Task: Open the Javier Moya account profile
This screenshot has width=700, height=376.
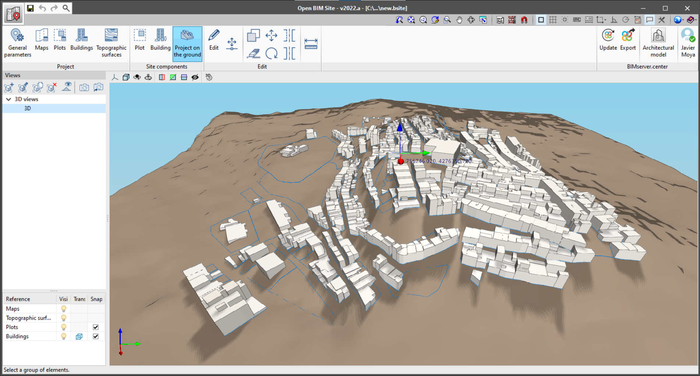Action: [687, 41]
